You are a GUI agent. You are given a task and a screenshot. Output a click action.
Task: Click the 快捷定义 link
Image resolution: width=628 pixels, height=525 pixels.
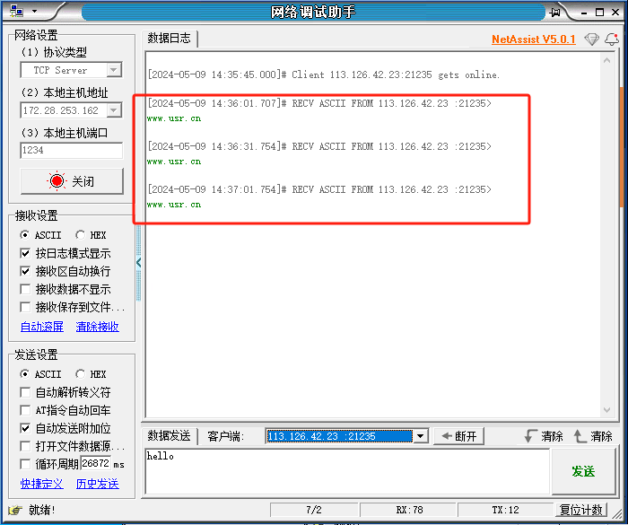click(41, 484)
